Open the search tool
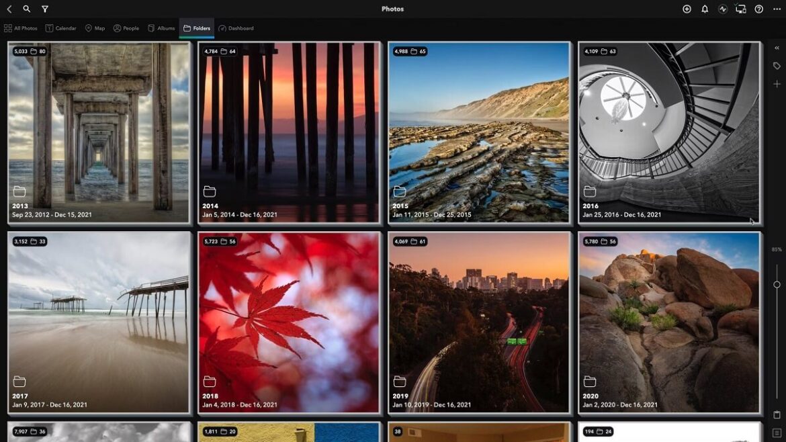786x442 pixels. (x=26, y=9)
